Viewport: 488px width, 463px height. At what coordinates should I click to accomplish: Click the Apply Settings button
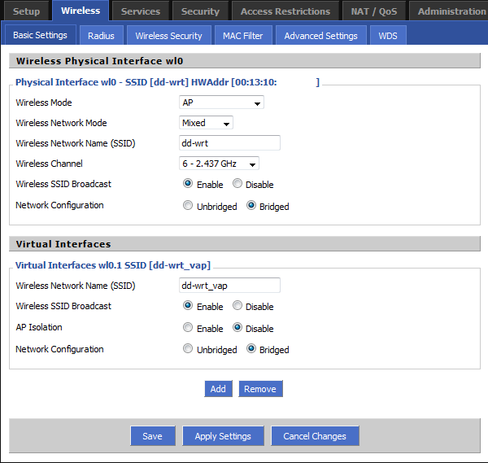click(223, 436)
